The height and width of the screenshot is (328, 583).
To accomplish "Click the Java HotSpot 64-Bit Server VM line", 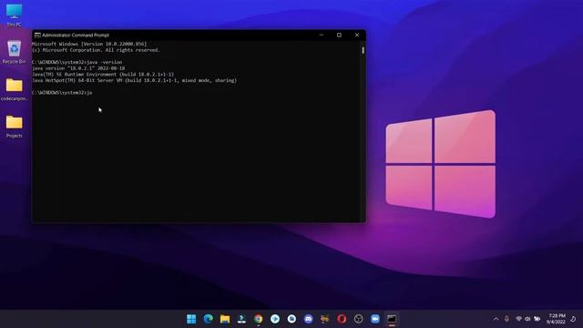I will point(134,80).
